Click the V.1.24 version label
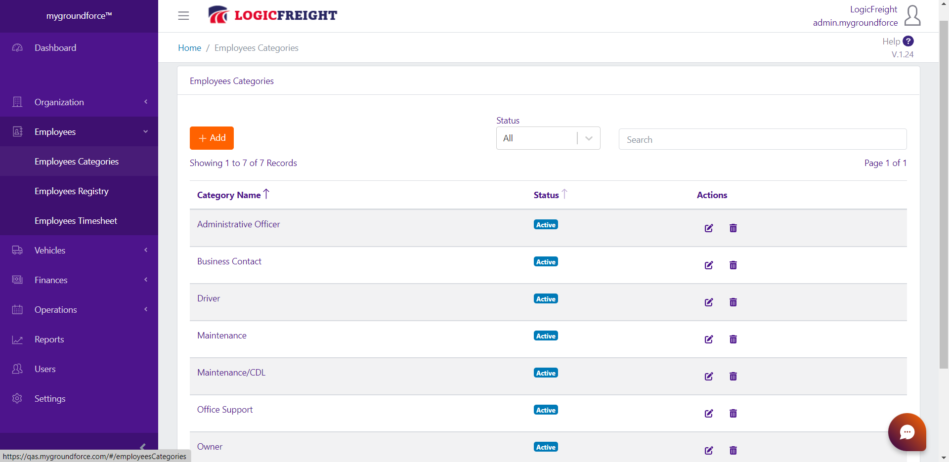The height and width of the screenshot is (462, 949). [903, 54]
